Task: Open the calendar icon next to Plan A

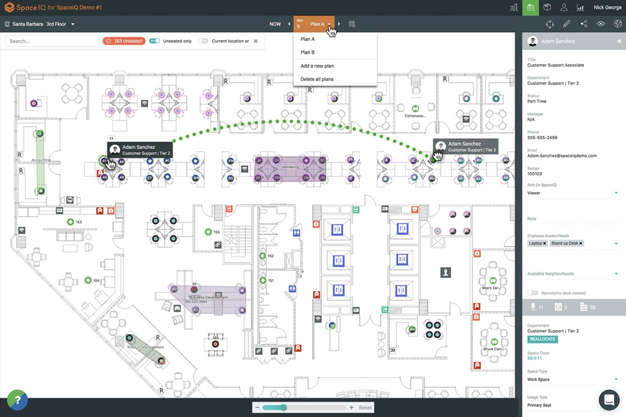Action: 352,24
